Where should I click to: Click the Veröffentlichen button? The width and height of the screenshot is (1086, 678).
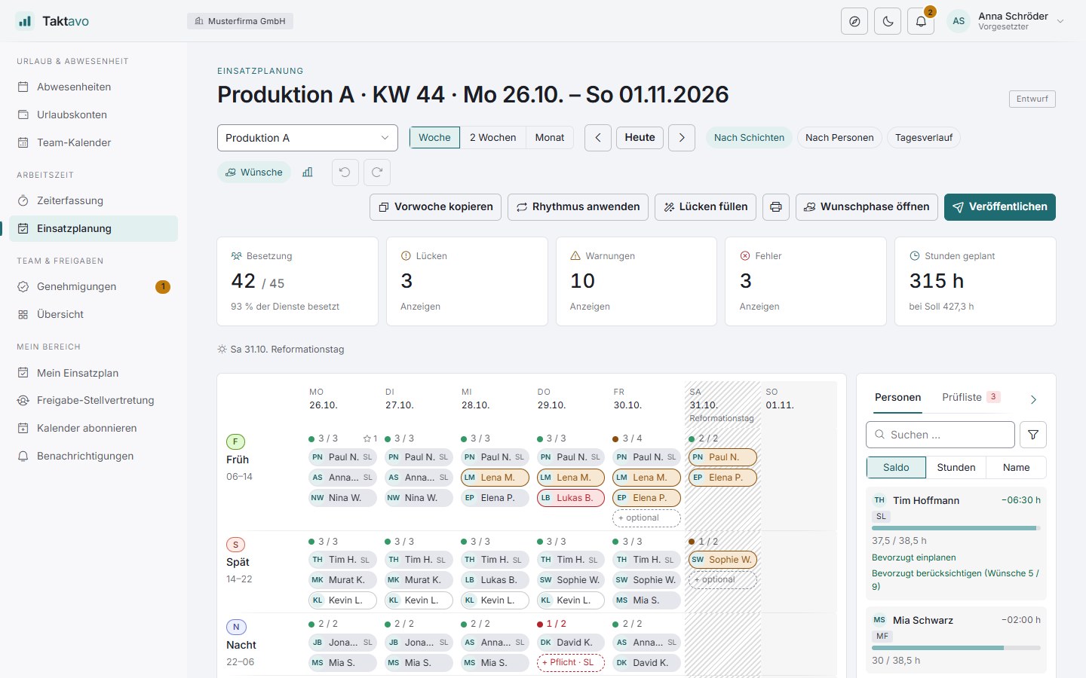(x=1000, y=207)
